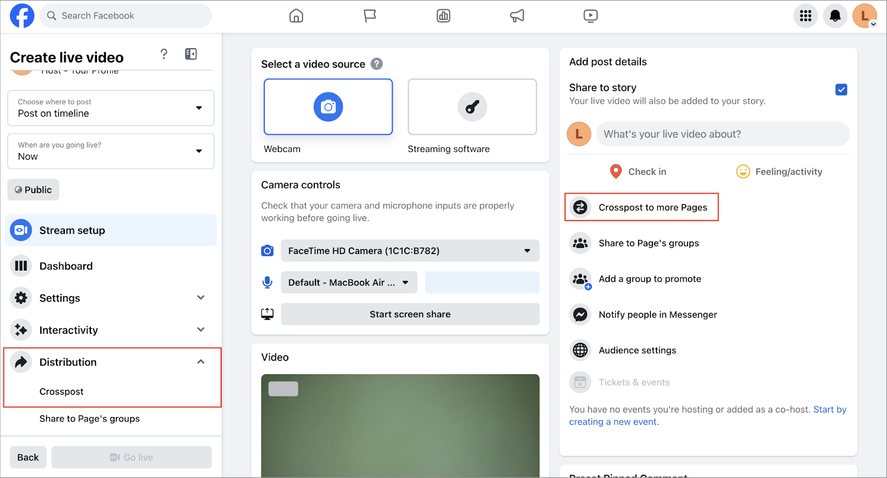Click the Start screen share button

point(410,314)
